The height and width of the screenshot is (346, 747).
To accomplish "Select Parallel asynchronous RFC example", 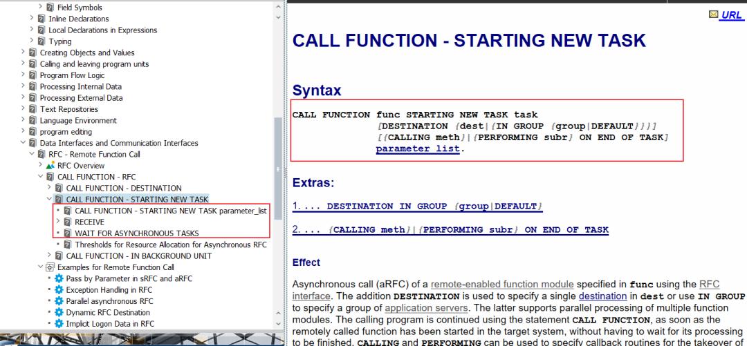I will pos(109,301).
